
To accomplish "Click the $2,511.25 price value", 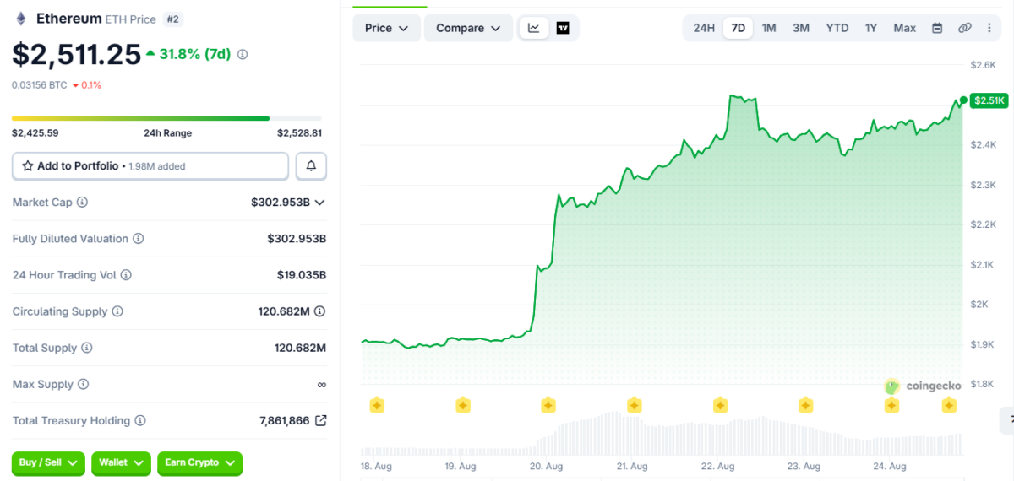I will tap(76, 54).
